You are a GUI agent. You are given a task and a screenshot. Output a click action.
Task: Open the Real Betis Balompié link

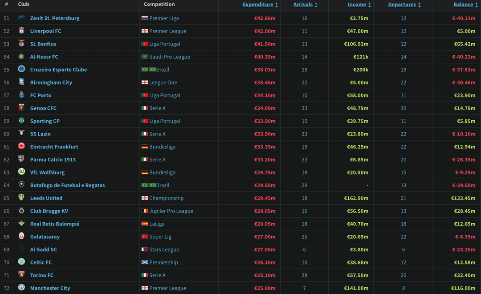pos(55,225)
